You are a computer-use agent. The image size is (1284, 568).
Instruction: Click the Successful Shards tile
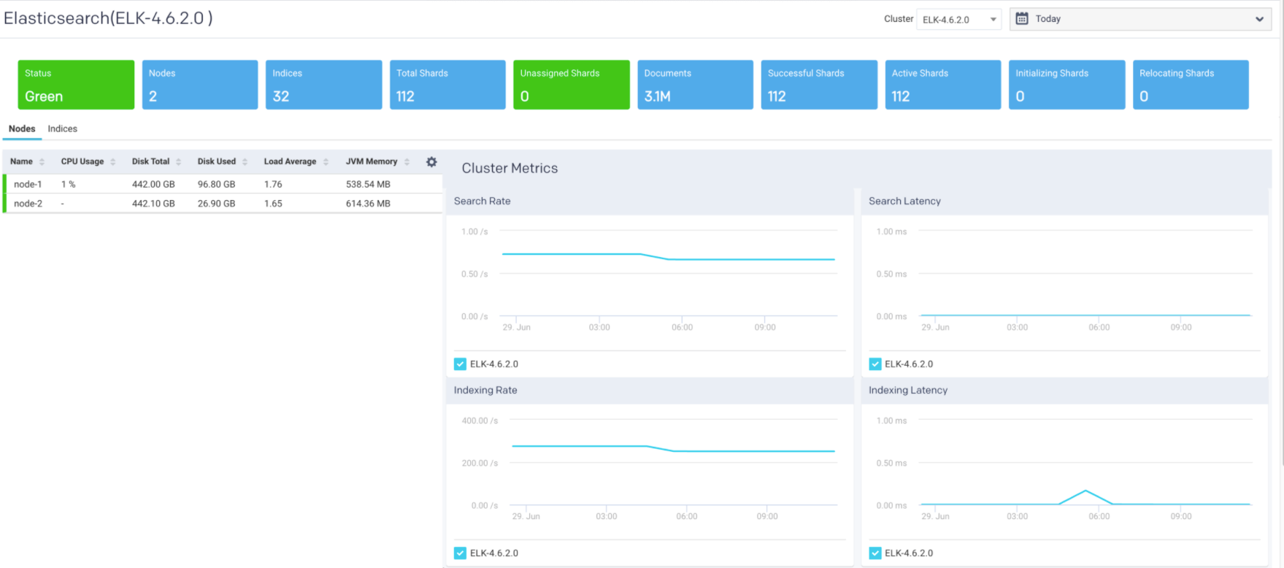[819, 85]
